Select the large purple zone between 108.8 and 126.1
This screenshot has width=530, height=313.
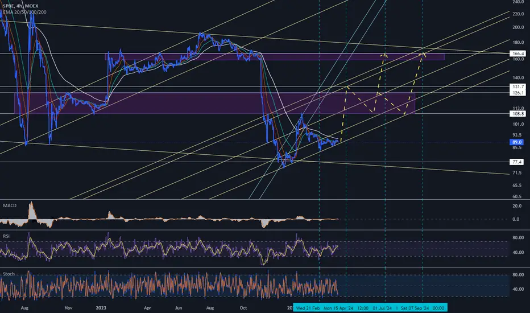214,103
